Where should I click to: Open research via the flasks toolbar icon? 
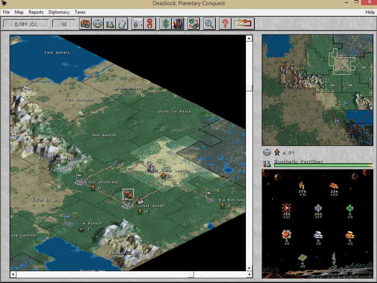click(x=109, y=23)
